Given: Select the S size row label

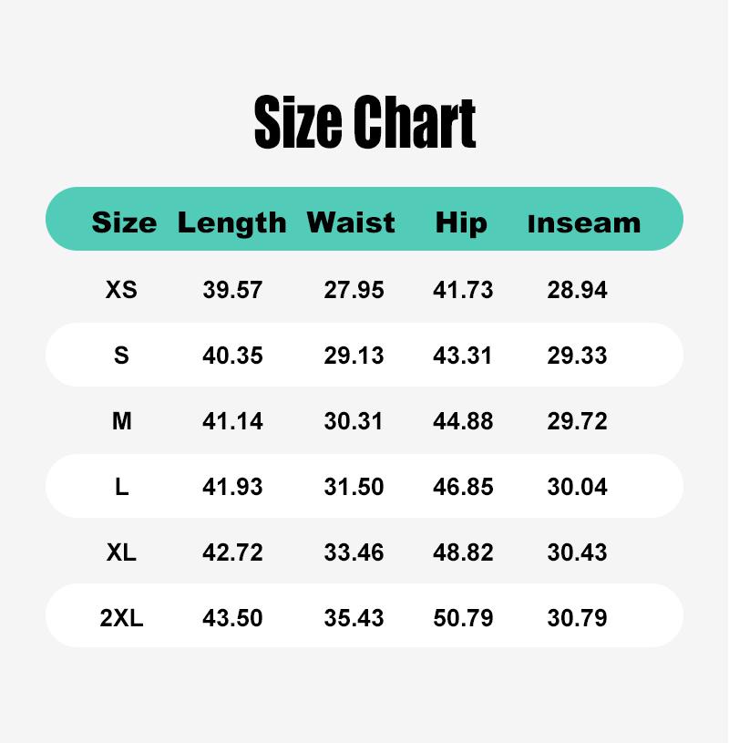Looking at the screenshot, I should (121, 355).
